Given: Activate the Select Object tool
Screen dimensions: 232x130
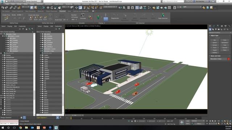Looking at the screenshot, I should (32, 8).
